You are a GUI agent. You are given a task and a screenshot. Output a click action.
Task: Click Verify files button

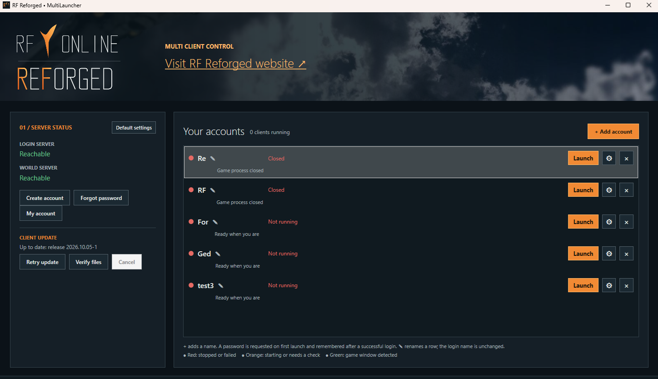pos(89,262)
